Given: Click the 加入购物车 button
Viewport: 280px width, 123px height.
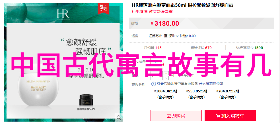Looking at the screenshot, I should (x=230, y=116).
